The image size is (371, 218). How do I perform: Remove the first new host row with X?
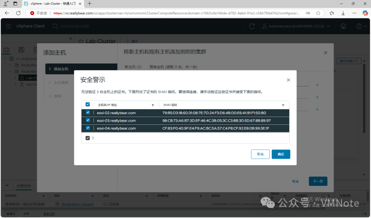tap(317, 85)
